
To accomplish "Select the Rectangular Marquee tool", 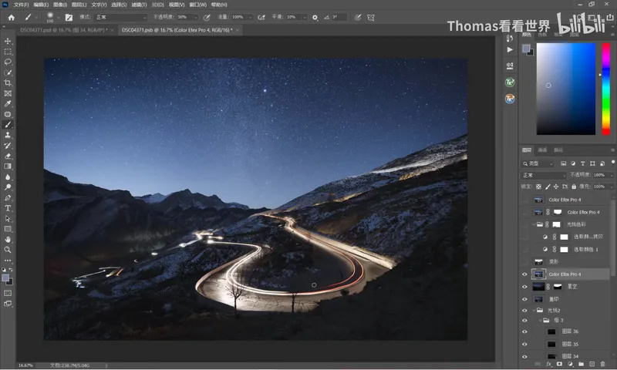I will pyautogui.click(x=8, y=52).
